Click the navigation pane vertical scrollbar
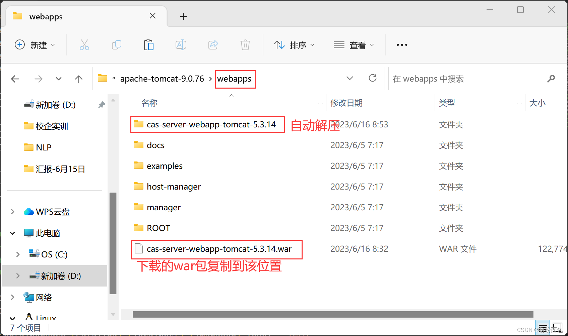 coord(113,243)
